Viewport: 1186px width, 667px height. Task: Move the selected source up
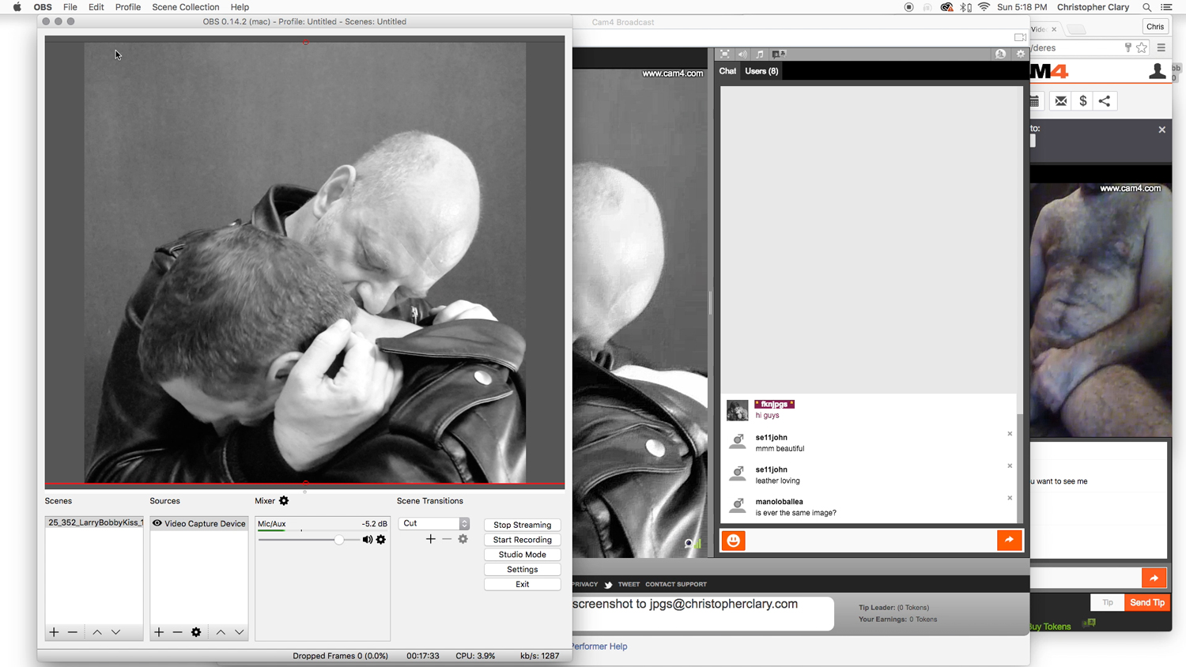221,632
